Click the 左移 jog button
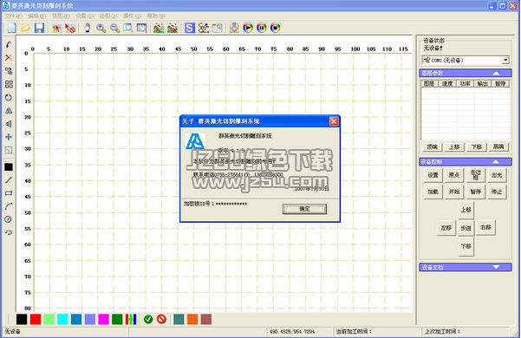This screenshot has height=338, width=521. 446,228
